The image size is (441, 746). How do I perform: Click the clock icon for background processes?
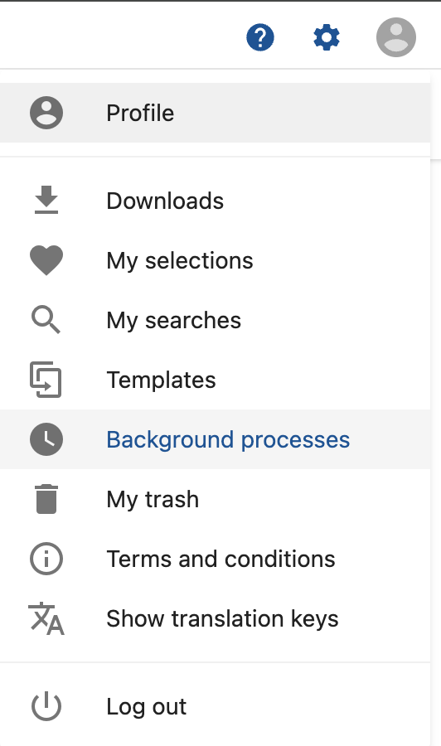[46, 439]
